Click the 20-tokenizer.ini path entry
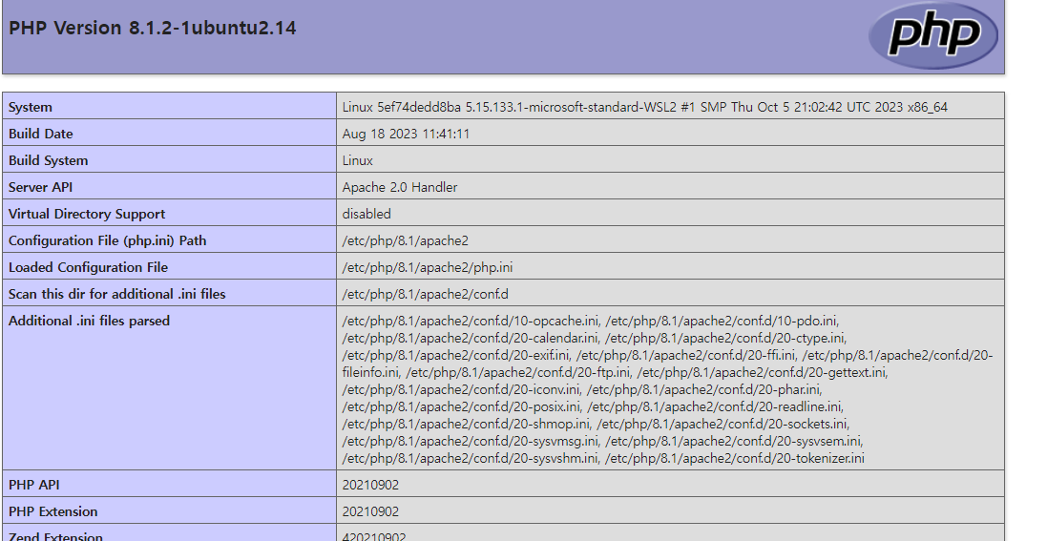The image size is (1047, 541). (x=735, y=458)
